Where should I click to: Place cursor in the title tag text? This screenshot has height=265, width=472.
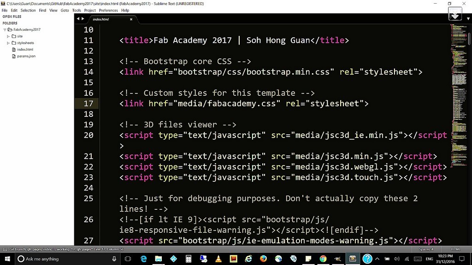point(232,40)
